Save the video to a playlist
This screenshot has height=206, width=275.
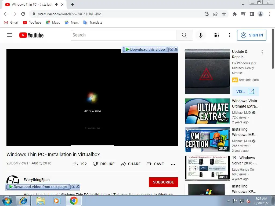[x=155, y=164]
